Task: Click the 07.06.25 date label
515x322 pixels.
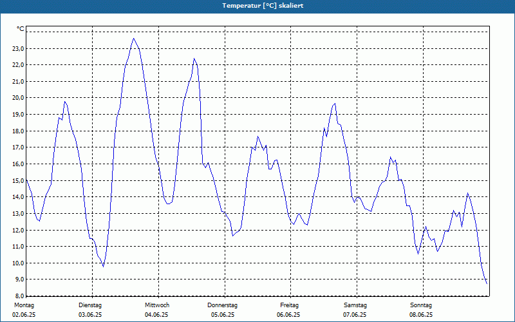Action: click(355, 315)
